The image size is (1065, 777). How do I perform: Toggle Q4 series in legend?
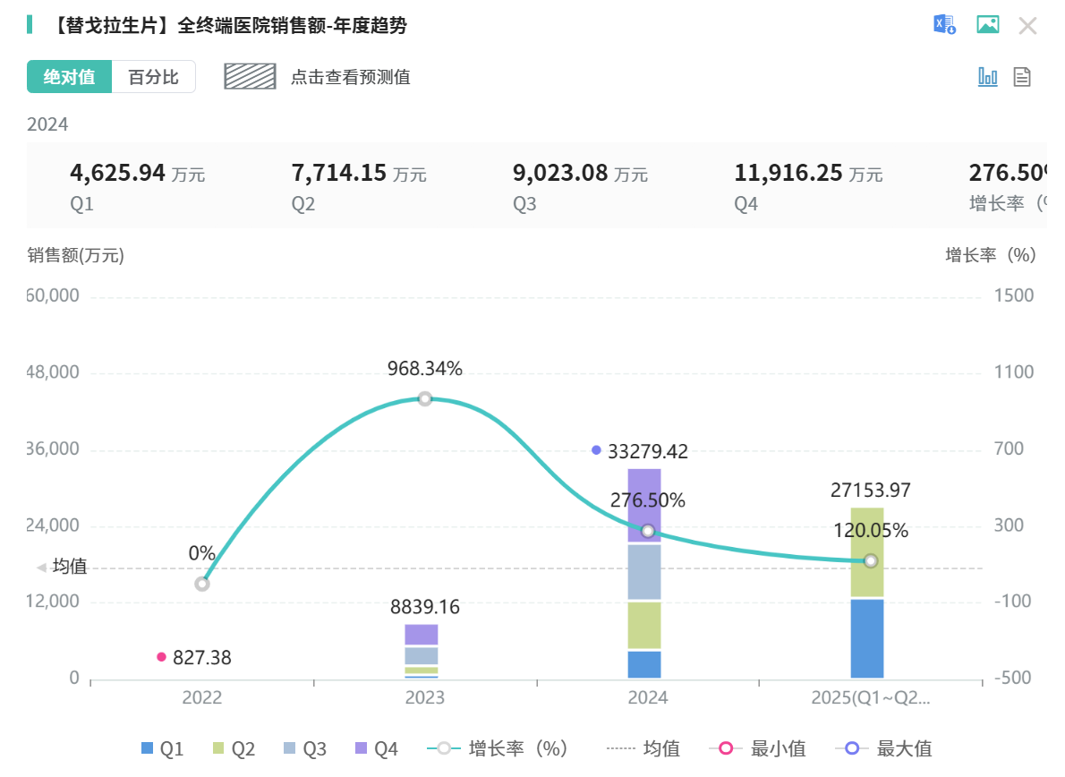tap(376, 749)
